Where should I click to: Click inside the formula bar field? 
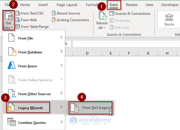126,44
